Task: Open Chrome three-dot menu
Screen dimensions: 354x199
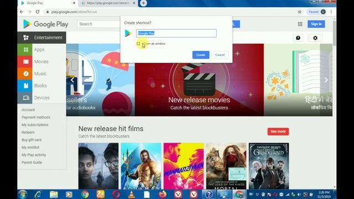Action: [x=331, y=12]
